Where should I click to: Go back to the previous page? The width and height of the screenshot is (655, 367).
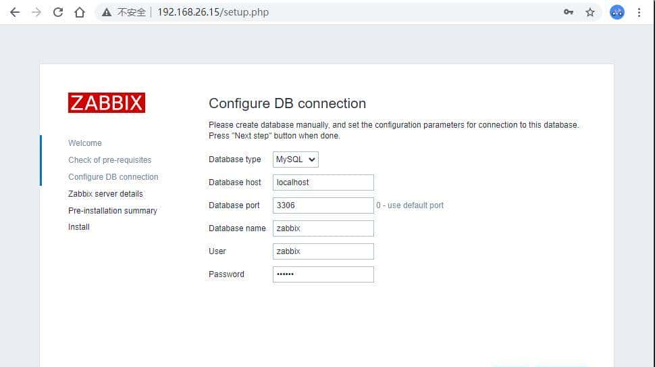pos(15,12)
